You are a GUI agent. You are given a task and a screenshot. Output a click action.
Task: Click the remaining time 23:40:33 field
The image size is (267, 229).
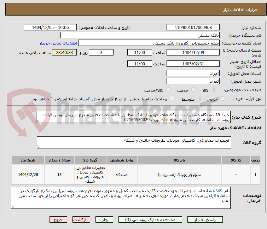(64, 52)
